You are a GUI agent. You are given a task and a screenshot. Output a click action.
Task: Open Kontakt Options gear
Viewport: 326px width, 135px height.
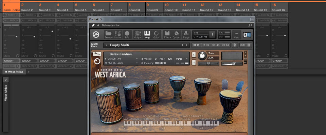177,34
